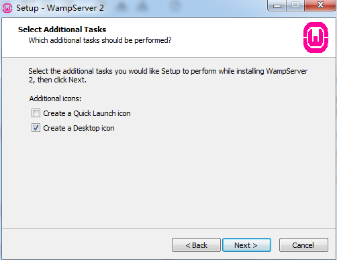Enable the Quick Launch icon checkbox
The width and height of the screenshot is (337, 260).
[x=36, y=113]
